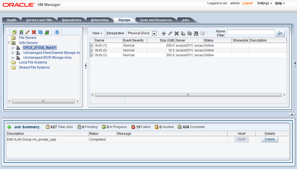Select the Local File Systems item
The width and height of the screenshot is (297, 169).
point(33,63)
